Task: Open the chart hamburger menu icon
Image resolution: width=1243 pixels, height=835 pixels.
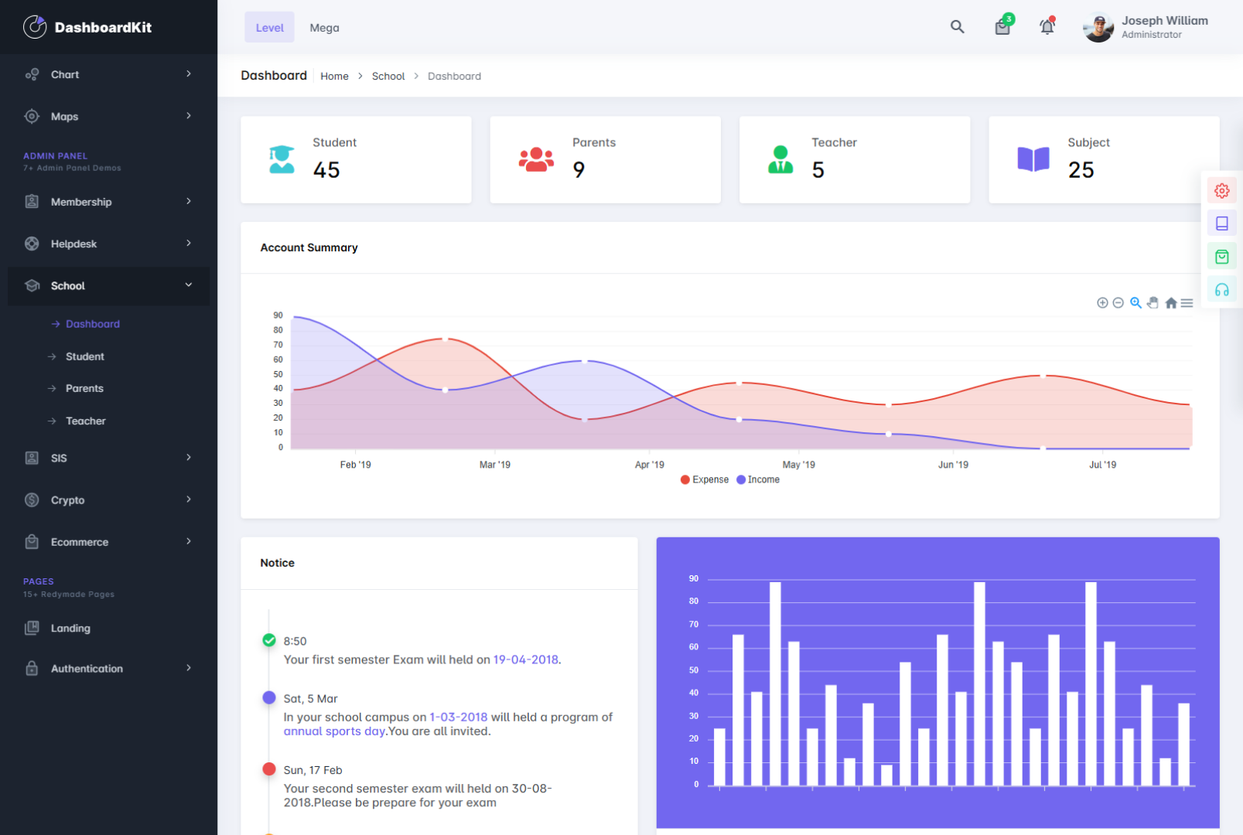Action: coord(1187,303)
